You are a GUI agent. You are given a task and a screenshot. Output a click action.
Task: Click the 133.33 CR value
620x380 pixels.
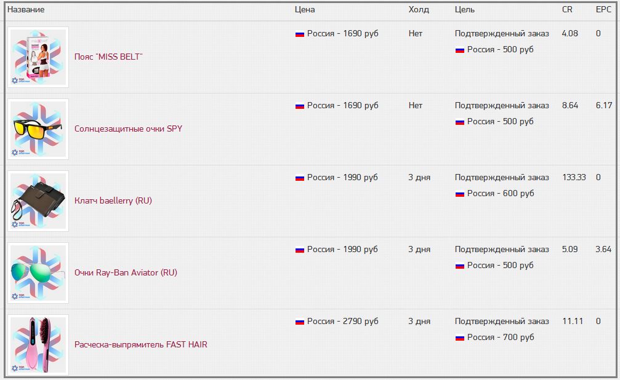(x=574, y=177)
